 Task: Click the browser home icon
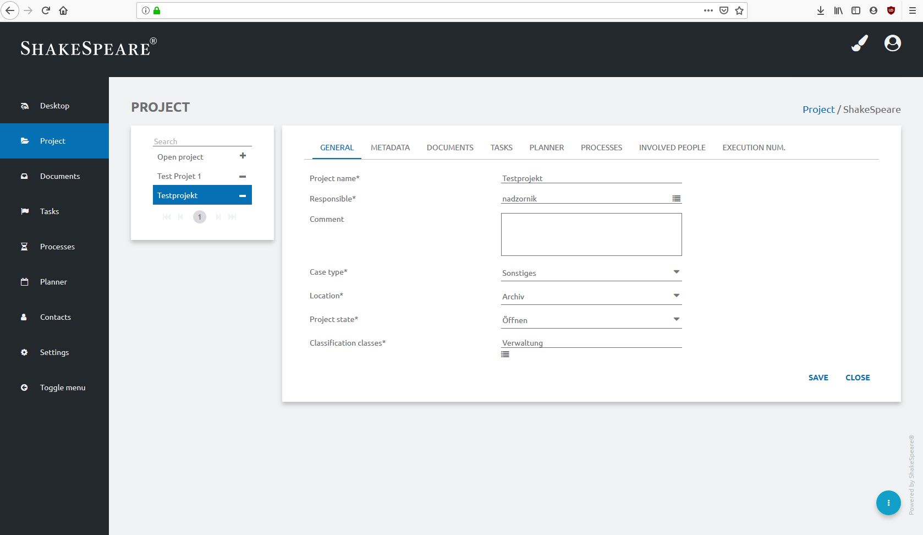63,10
